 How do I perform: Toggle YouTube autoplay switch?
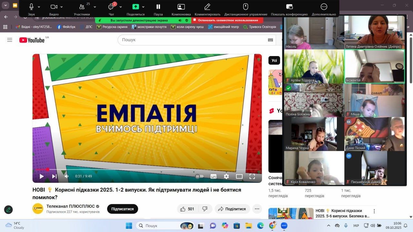(x=200, y=176)
